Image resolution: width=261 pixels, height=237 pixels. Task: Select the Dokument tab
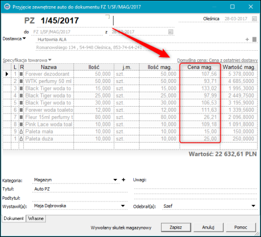14,218
